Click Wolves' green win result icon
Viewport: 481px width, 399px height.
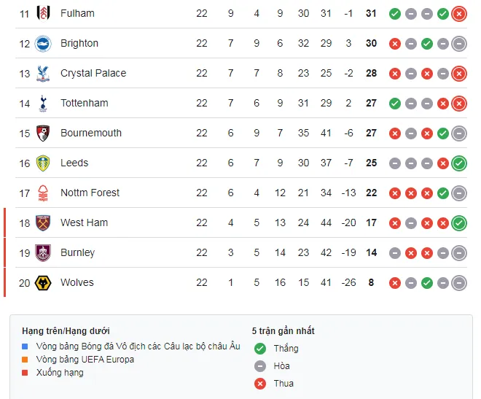pyautogui.click(x=426, y=282)
